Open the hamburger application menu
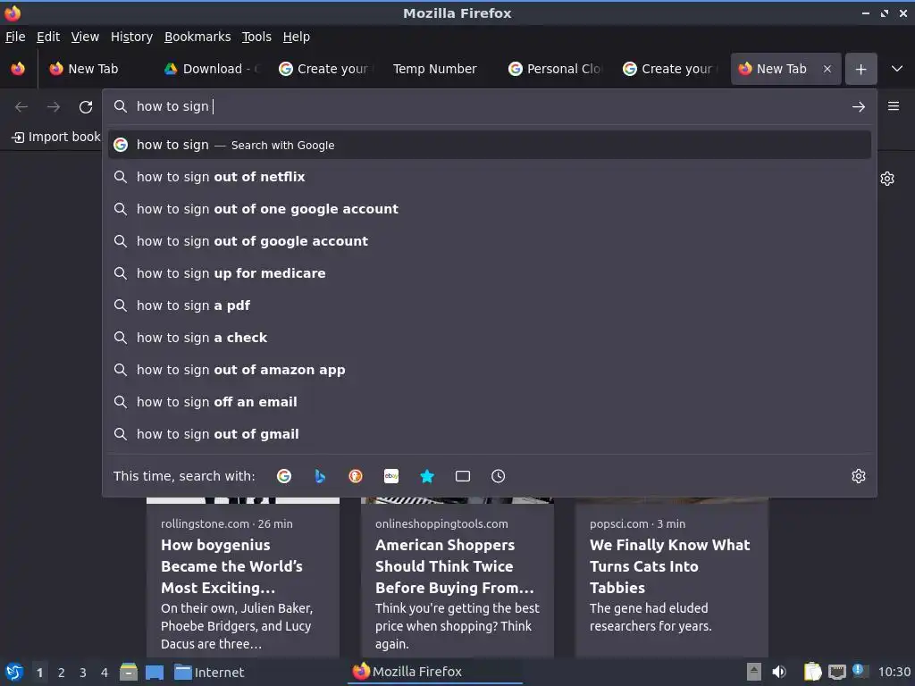The height and width of the screenshot is (686, 915). click(894, 106)
